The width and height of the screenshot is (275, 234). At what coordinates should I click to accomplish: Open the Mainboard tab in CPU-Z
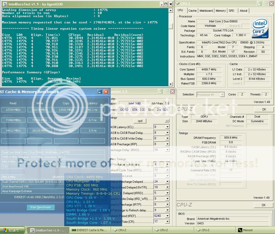click(206, 11)
